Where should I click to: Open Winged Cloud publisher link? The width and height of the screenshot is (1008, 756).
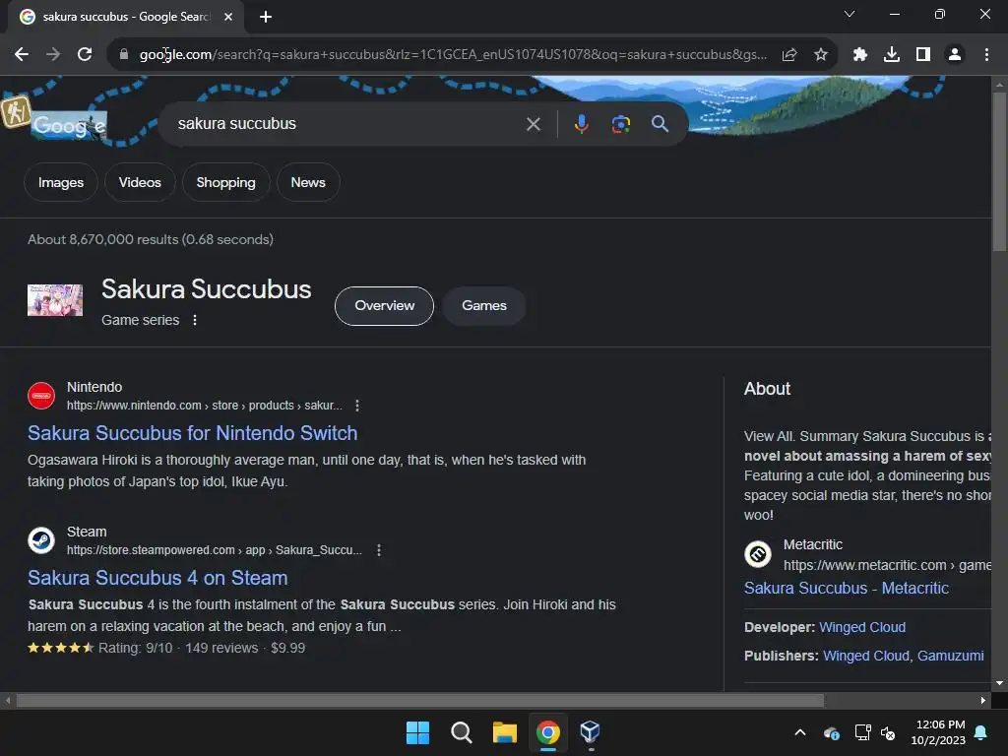click(x=866, y=656)
